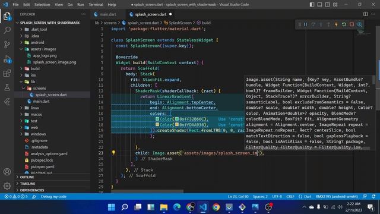380x214 pixels.
Task: Open the Widget Inspector magnifier icon
Action: pos(360,24)
